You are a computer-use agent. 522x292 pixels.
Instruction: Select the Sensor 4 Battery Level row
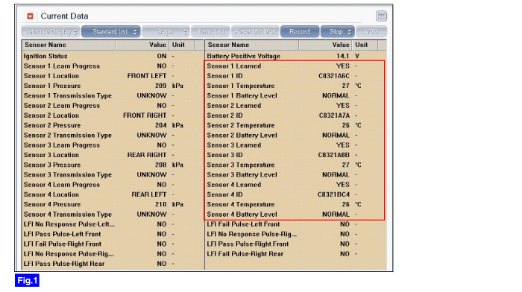pos(295,215)
